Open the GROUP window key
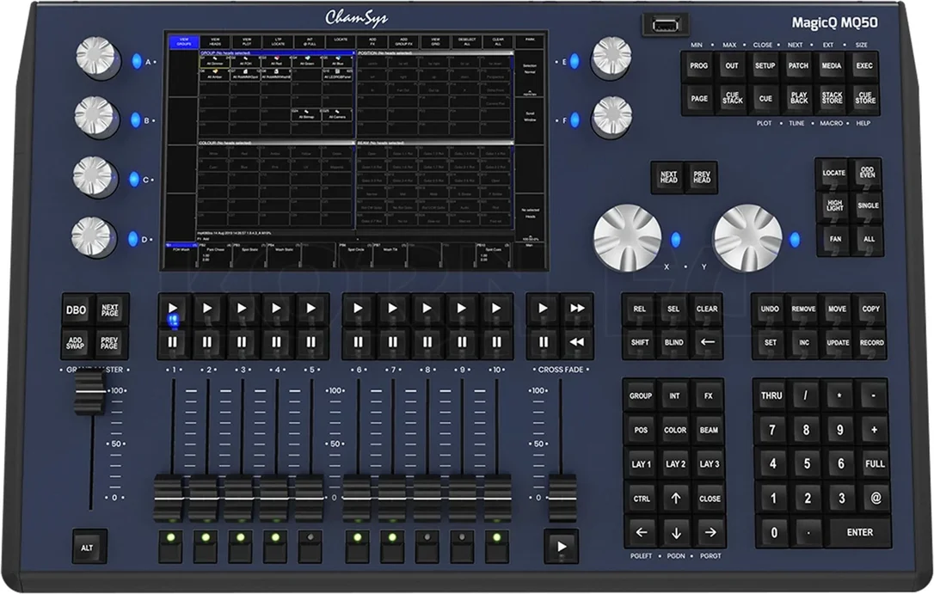Screen dimensions: 934x594 (641, 395)
